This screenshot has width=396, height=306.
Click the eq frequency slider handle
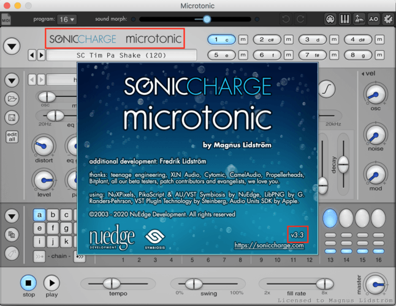[x=56, y=116]
